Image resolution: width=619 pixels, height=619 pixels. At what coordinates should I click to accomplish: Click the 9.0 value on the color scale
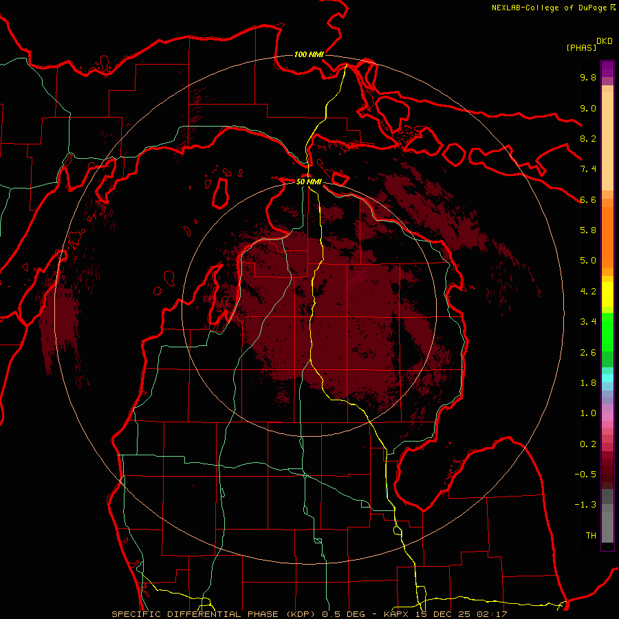[588, 108]
